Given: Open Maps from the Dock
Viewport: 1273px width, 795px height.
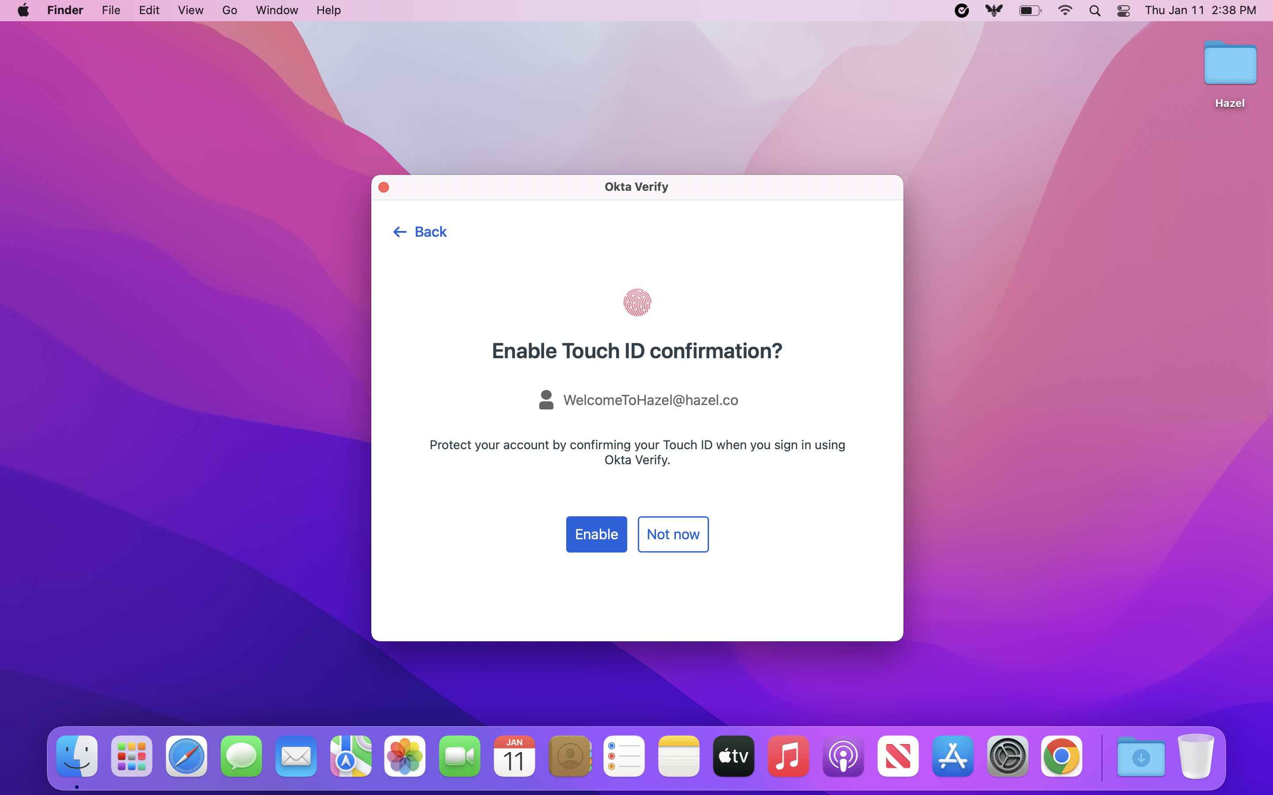Looking at the screenshot, I should [x=351, y=756].
